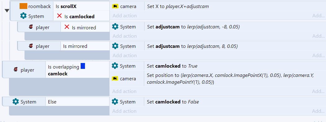
Task: Click the System gear icon of Else condition
Action: [x=16, y=102]
